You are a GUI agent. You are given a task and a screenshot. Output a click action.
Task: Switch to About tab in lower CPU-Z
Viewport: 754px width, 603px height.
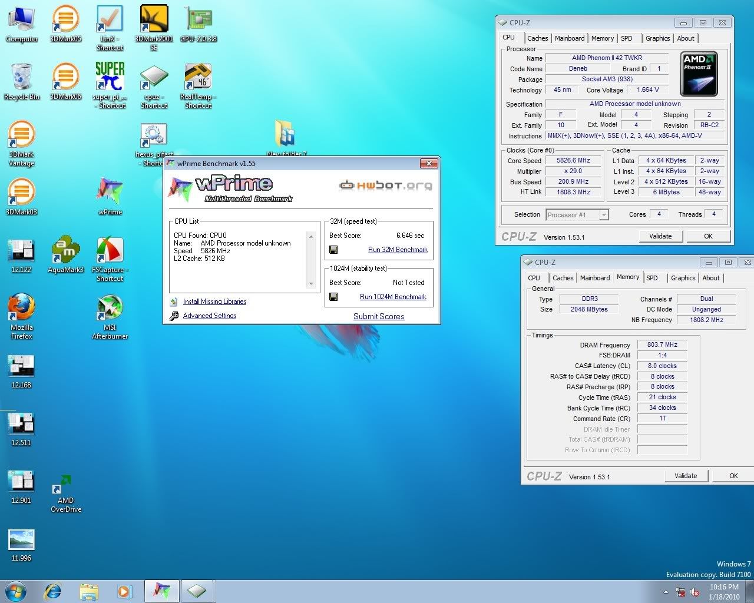[x=711, y=278]
